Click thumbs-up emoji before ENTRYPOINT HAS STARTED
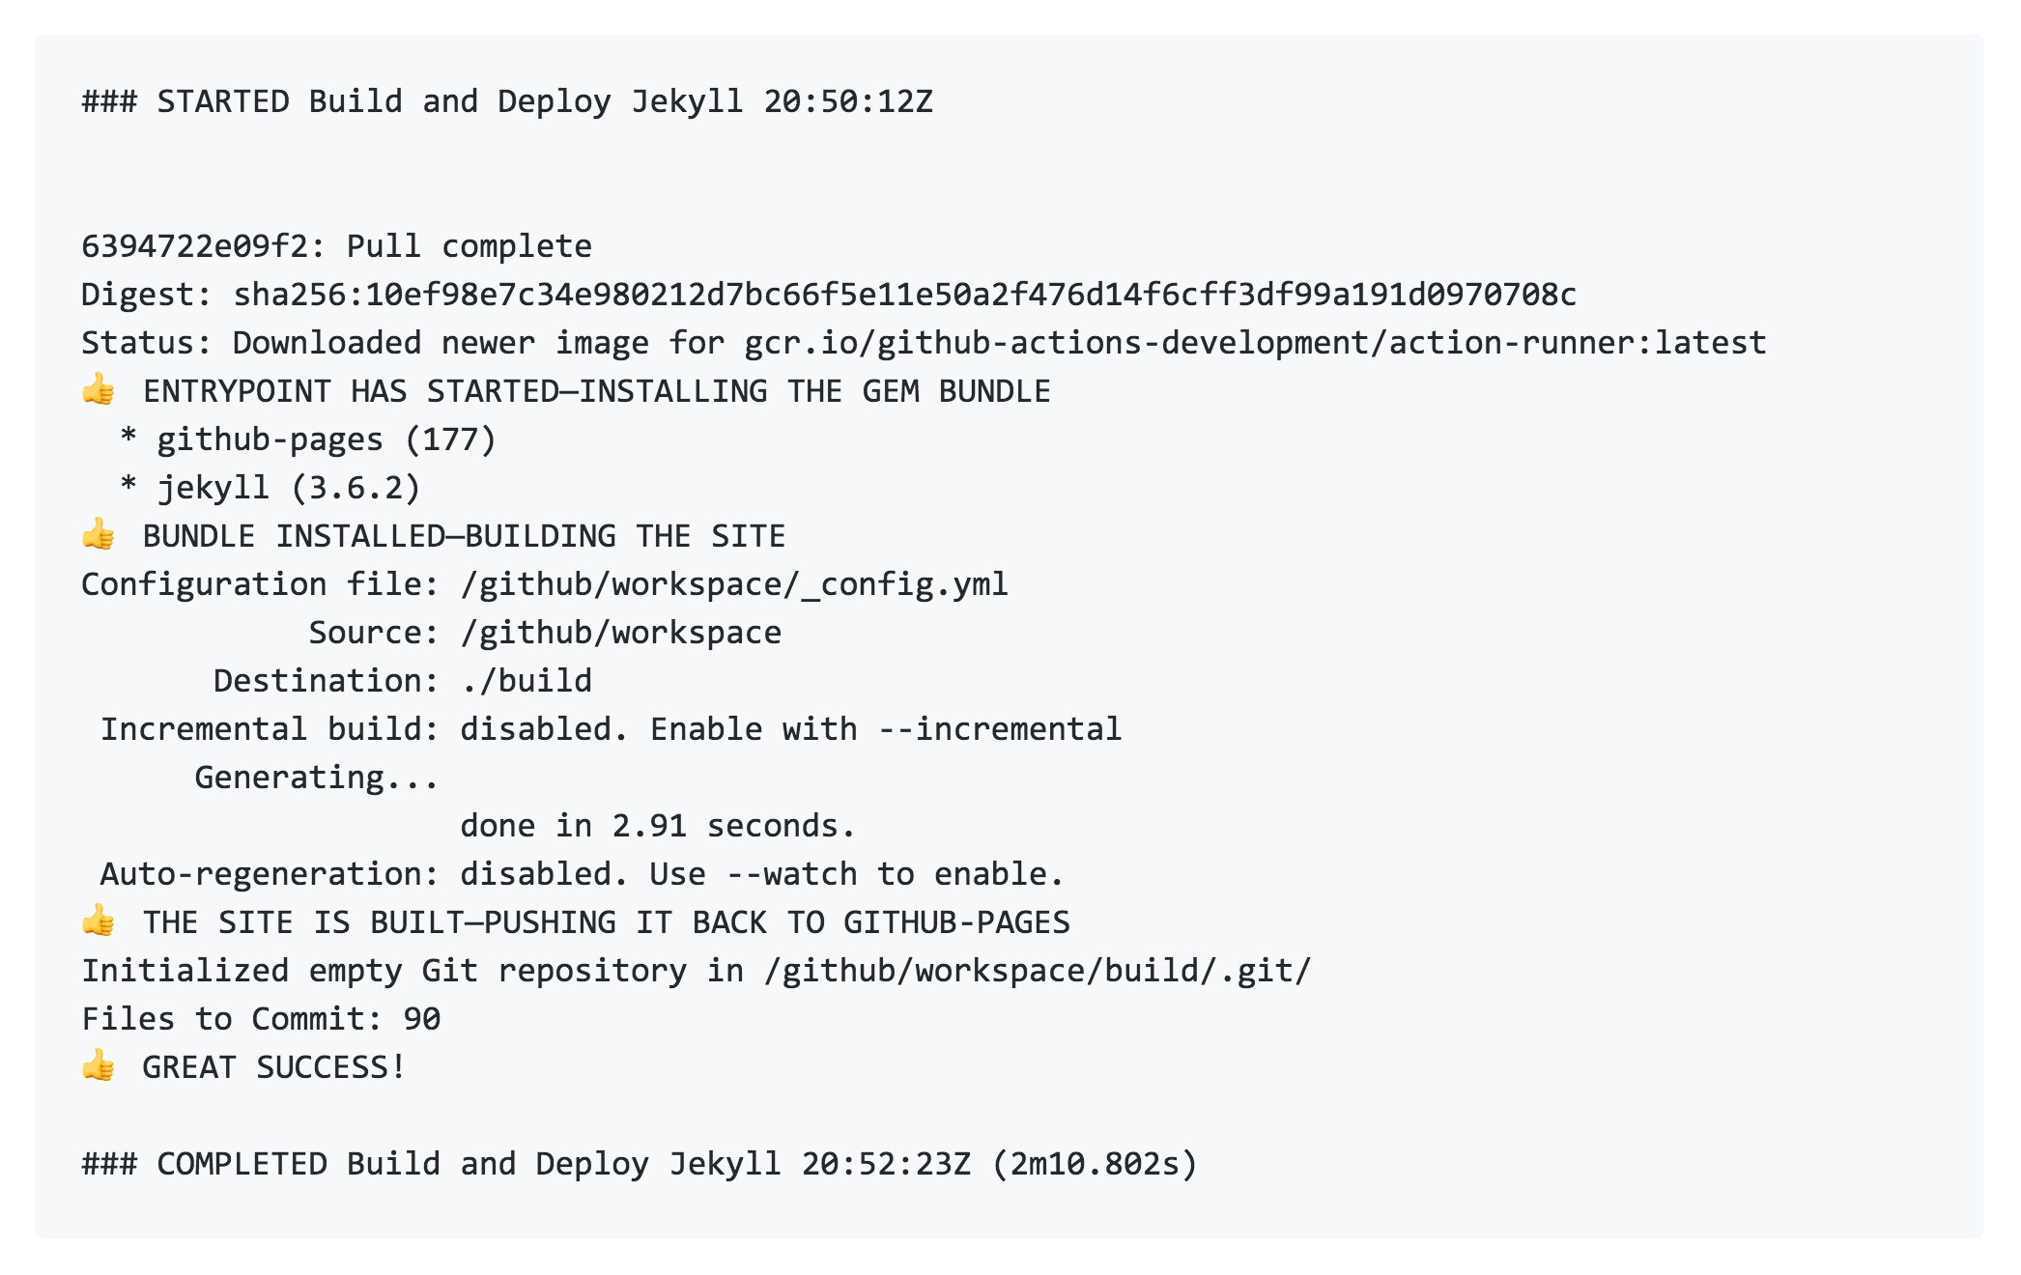The height and width of the screenshot is (1275, 2021). pyautogui.click(x=98, y=390)
